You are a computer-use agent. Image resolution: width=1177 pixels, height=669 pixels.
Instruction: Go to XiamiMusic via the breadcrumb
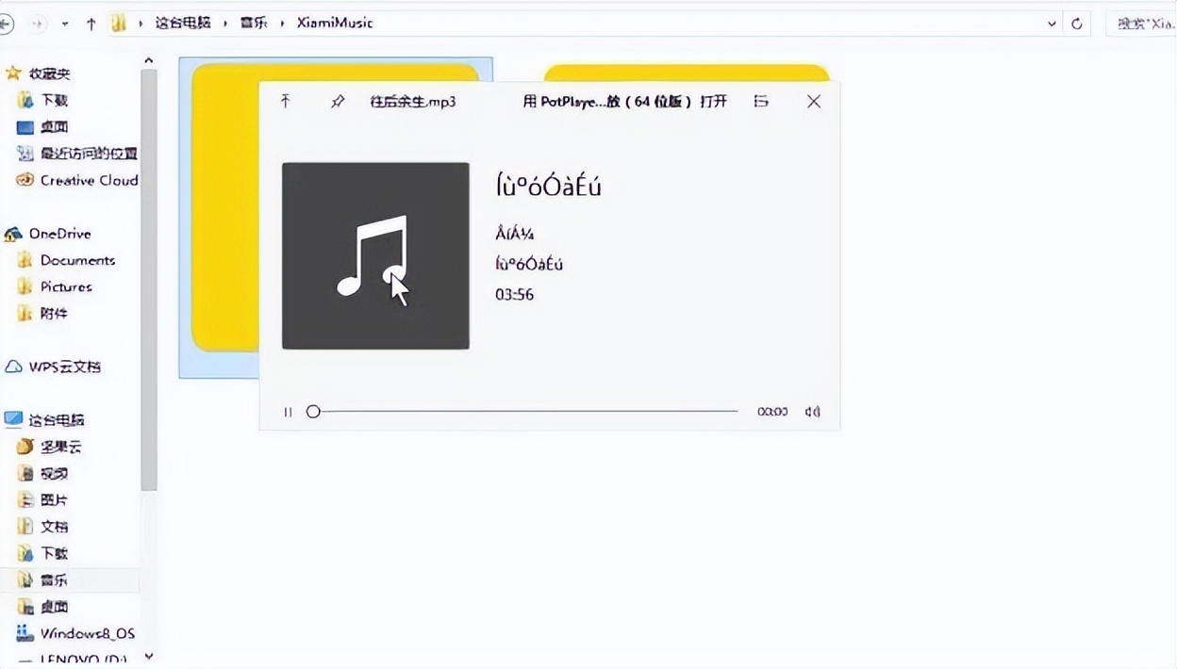333,23
